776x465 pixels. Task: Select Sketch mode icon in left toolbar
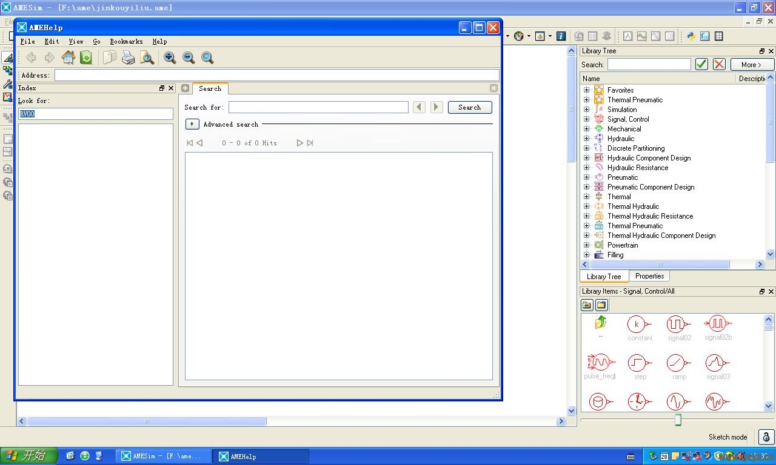click(8, 58)
